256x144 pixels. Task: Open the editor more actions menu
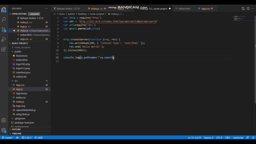[x=253, y=8]
